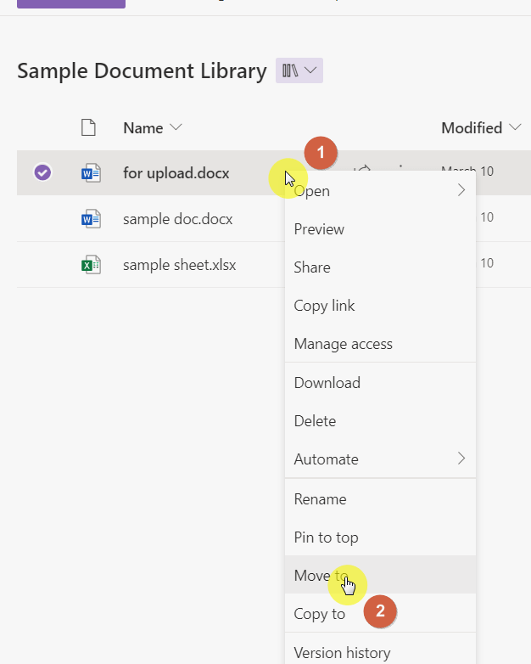The image size is (531, 664).
Task: Select Copy link in the context menu
Action: 380,306
